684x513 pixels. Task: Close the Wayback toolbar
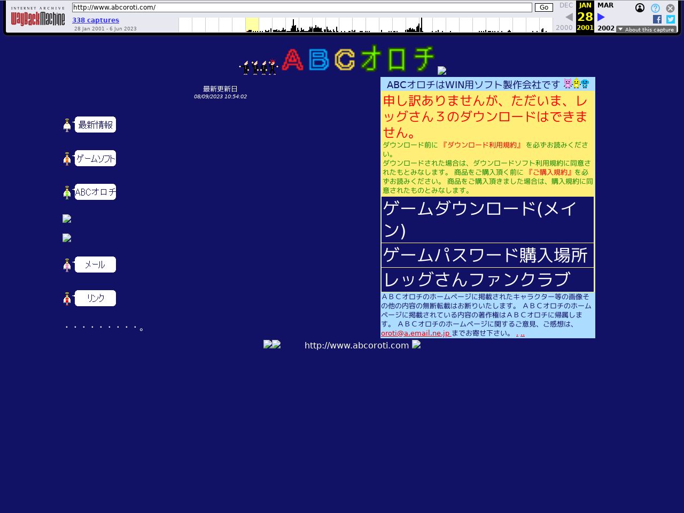(x=670, y=8)
